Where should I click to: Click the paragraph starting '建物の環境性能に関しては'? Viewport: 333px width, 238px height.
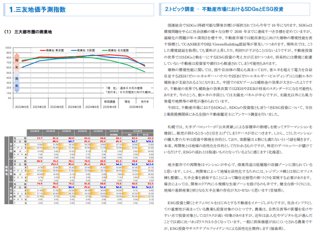click(238, 85)
